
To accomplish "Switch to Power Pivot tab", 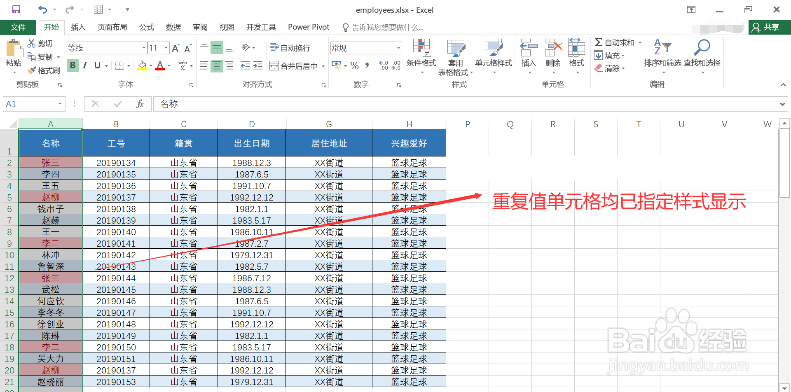I will pos(309,27).
